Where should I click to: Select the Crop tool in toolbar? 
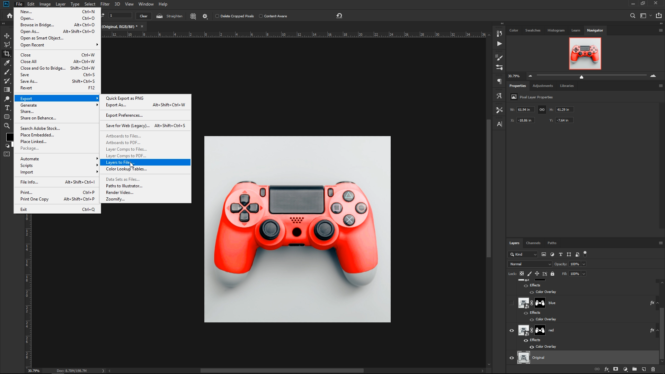(7, 54)
